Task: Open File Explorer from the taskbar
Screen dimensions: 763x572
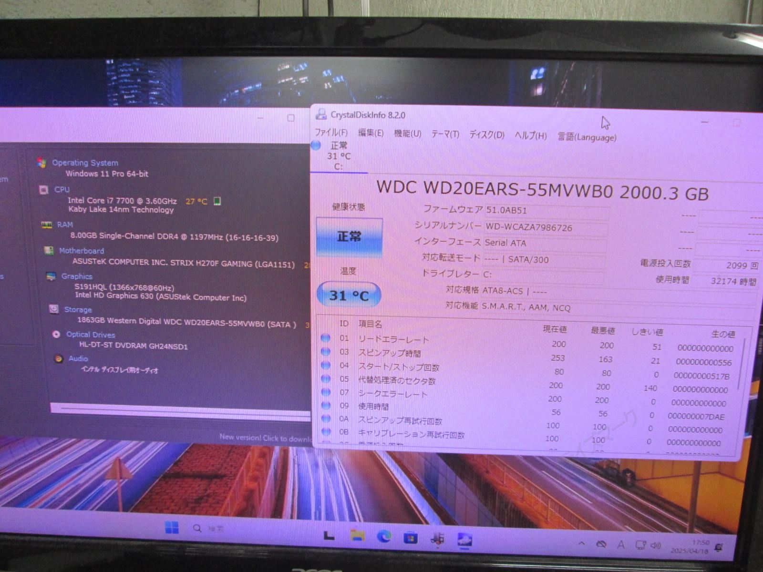Action: (357, 535)
